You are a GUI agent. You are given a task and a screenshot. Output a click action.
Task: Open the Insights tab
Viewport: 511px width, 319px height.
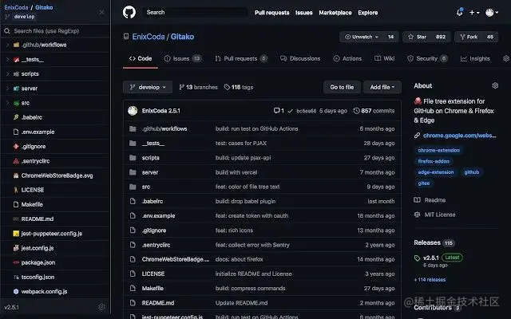(x=475, y=58)
